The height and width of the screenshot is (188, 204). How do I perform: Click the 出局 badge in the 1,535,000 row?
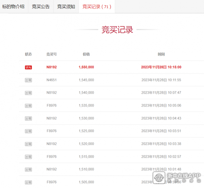coord(28,106)
